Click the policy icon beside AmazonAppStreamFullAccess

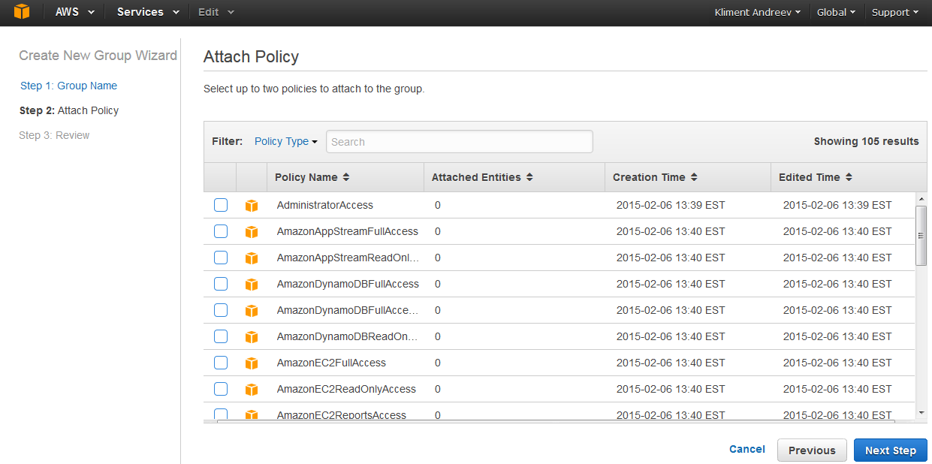(x=252, y=232)
